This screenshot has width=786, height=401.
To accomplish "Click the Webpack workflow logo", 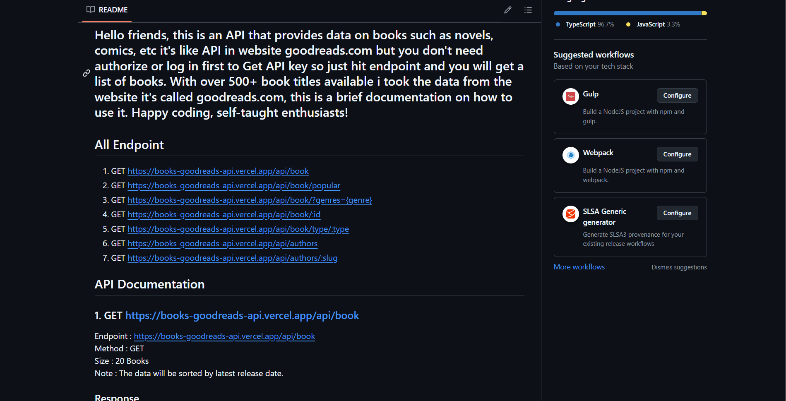I will (x=571, y=155).
